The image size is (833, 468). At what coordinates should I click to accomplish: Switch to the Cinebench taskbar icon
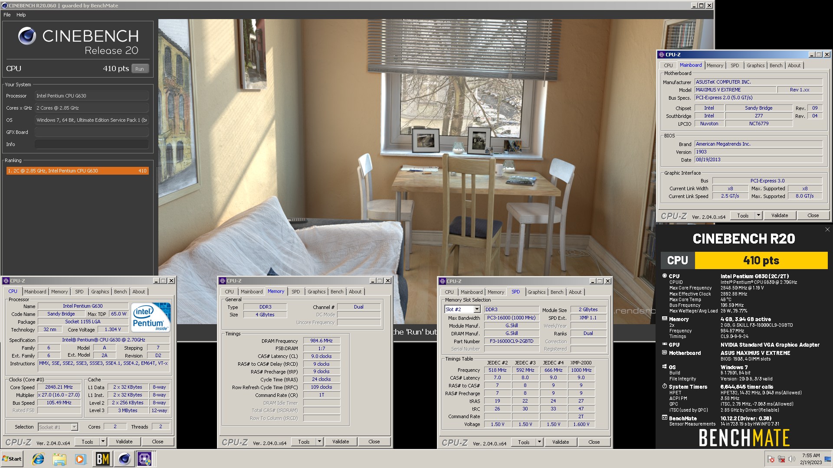(124, 459)
